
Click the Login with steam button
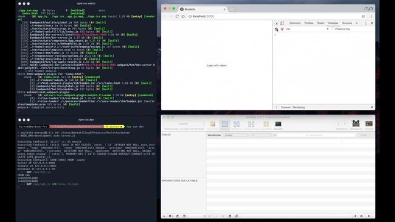[x=217, y=65]
